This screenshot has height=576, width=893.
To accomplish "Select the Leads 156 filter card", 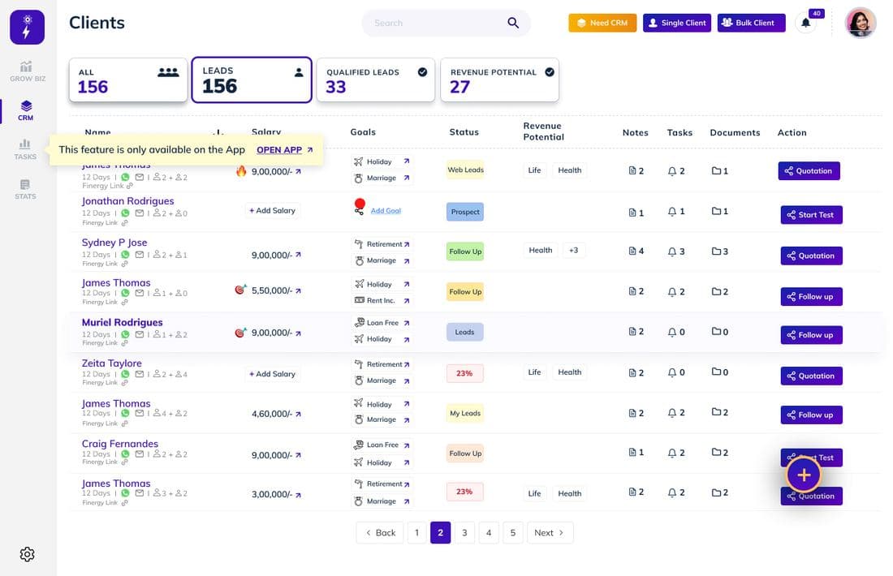I will tap(252, 80).
